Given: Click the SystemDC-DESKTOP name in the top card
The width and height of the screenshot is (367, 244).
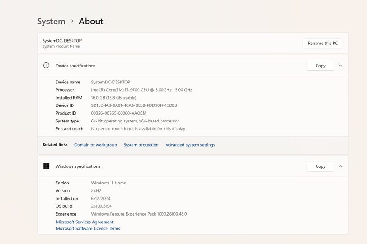Looking at the screenshot, I should tap(62, 41).
